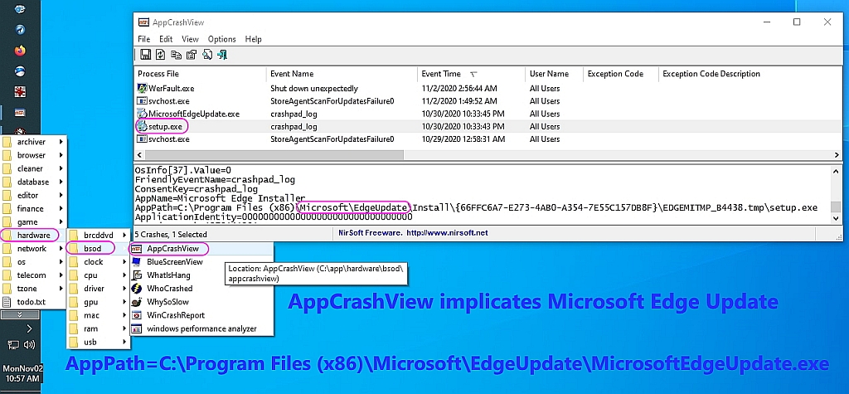Image resolution: width=849 pixels, height=394 pixels.
Task: Show hidden tray icons chevron
Action: (x=29, y=328)
